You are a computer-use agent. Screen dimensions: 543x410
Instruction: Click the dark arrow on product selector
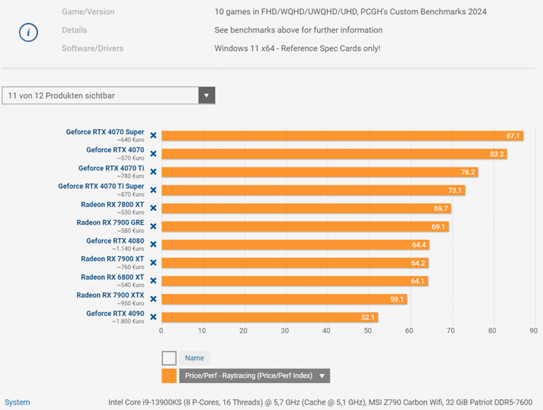pos(207,95)
